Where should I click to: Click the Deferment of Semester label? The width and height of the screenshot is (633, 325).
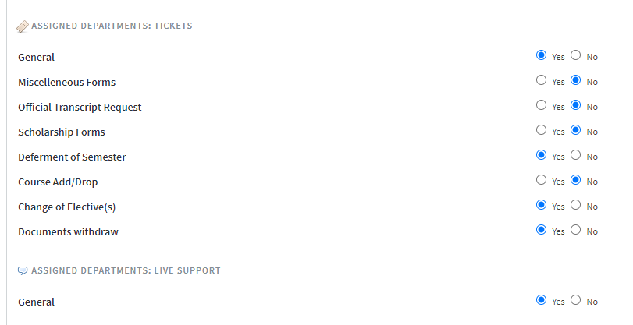tap(72, 157)
